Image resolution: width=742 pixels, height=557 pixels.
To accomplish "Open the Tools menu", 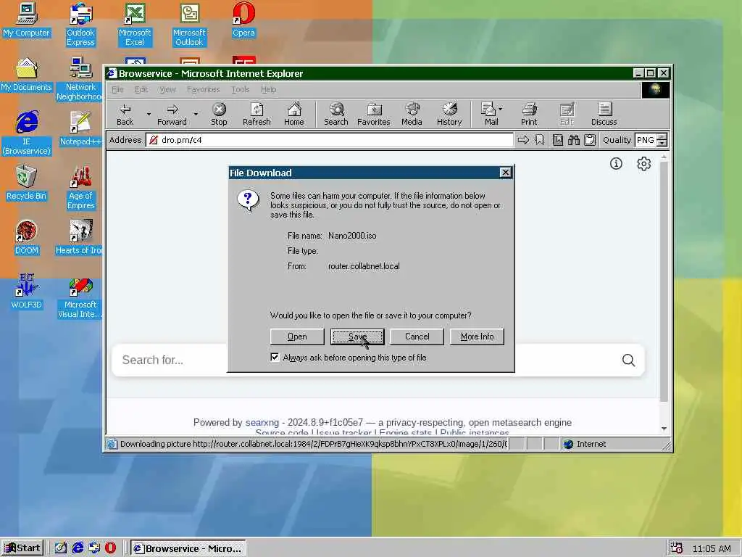I will coord(240,89).
